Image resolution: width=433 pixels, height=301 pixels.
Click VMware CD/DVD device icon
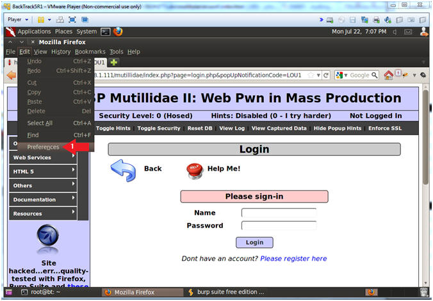pyautogui.click(x=341, y=20)
